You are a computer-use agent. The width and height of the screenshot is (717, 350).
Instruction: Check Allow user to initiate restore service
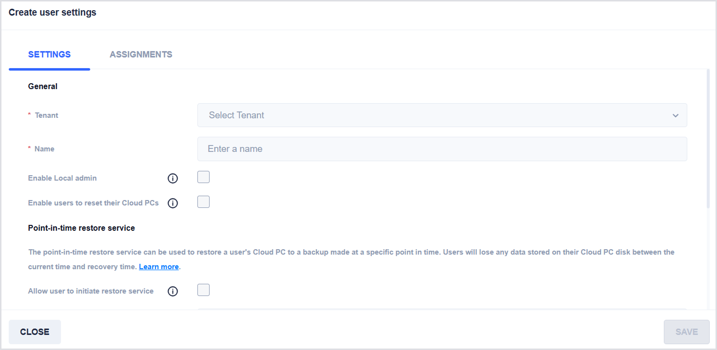[203, 290]
